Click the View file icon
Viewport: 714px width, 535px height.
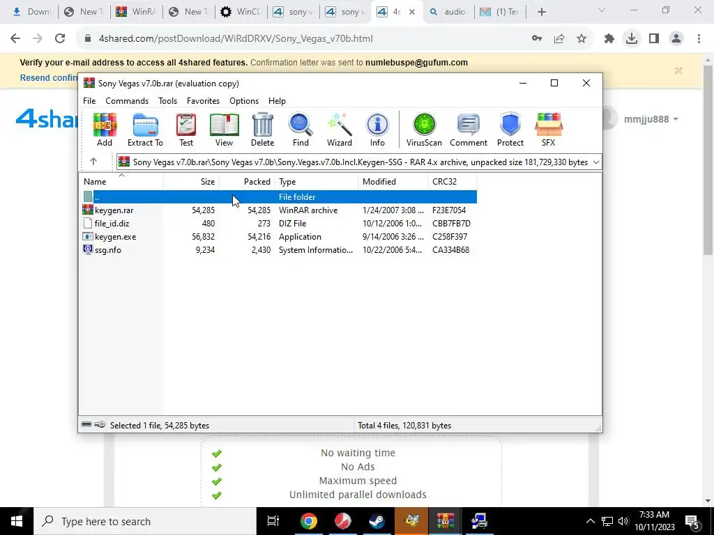(224, 130)
